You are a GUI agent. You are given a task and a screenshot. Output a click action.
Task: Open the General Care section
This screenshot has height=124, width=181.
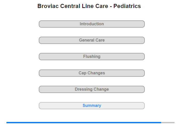(x=92, y=40)
